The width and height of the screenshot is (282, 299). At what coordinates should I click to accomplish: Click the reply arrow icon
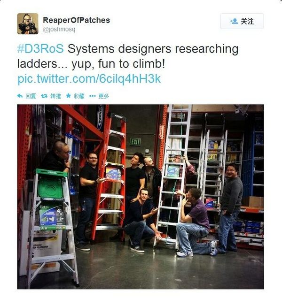click(x=20, y=96)
